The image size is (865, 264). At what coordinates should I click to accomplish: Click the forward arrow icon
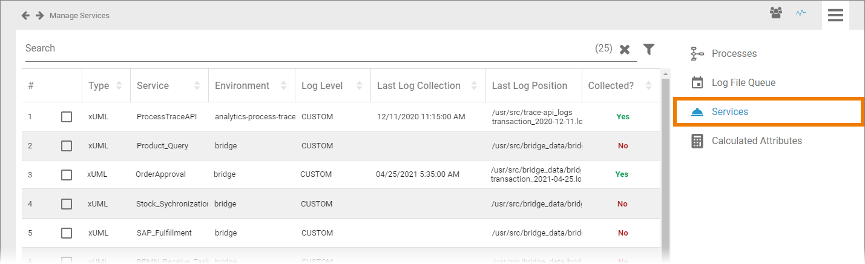tap(40, 15)
